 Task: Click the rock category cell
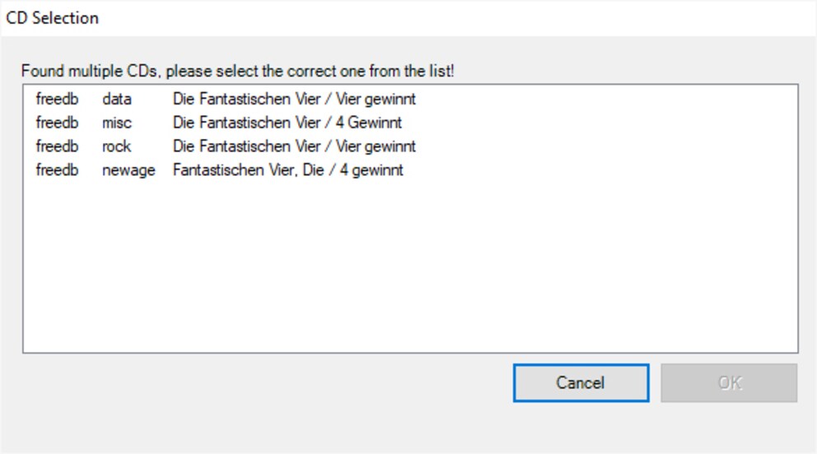tap(116, 146)
